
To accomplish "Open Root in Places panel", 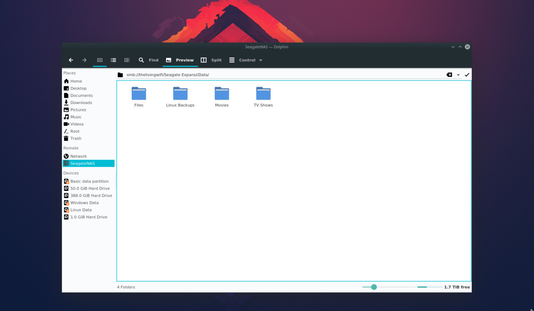I will point(89,131).
